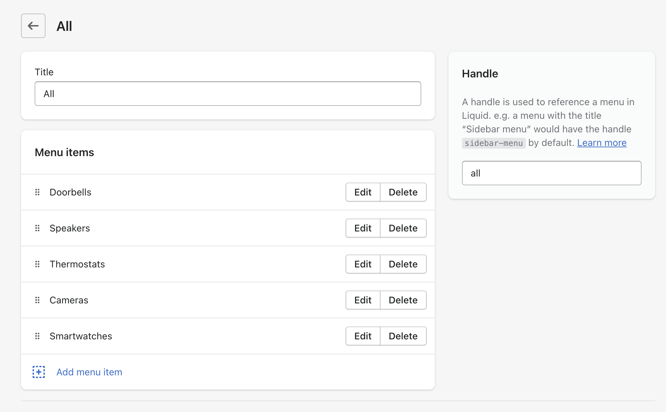Delete the Speakers menu item
The image size is (666, 412).
point(403,228)
